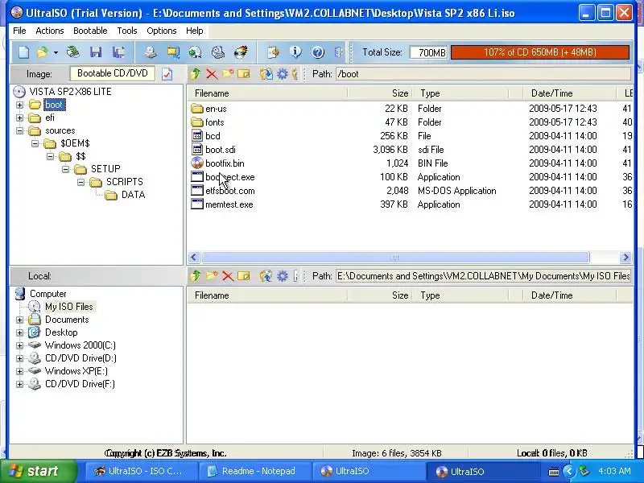Expand the Windows 2000(C:) drive node

tap(19, 345)
